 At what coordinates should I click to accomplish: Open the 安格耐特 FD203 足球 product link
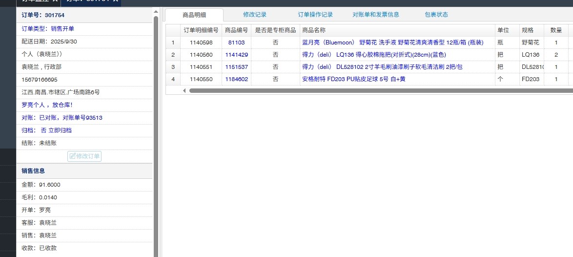(x=353, y=79)
